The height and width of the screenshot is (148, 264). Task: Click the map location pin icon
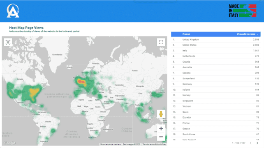coord(8,42)
